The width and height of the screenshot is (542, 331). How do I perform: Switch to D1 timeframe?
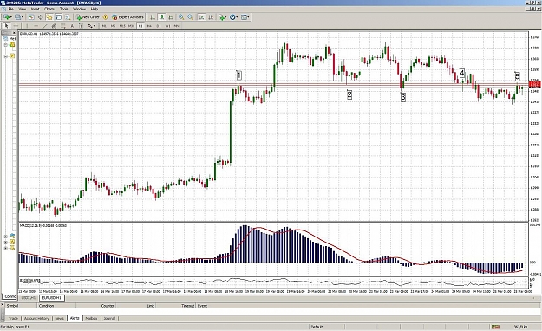click(159, 26)
